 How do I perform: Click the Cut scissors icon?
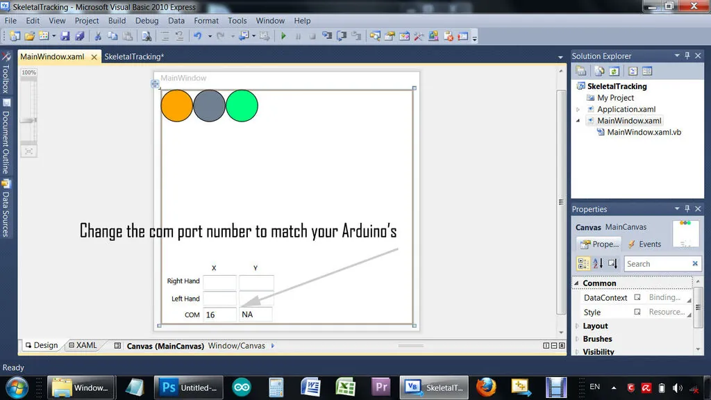click(98, 36)
